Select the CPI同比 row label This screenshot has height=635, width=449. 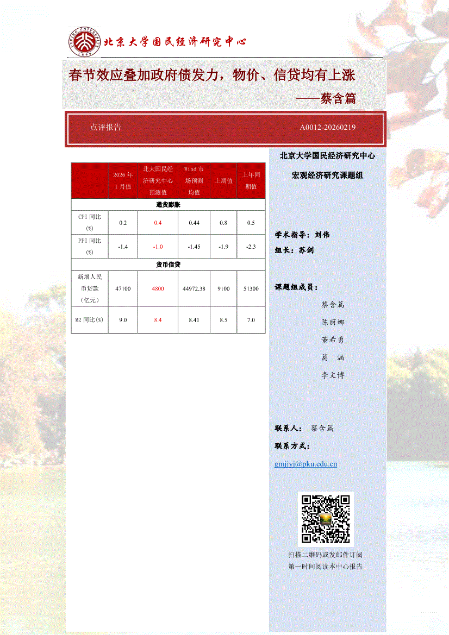tap(90, 223)
